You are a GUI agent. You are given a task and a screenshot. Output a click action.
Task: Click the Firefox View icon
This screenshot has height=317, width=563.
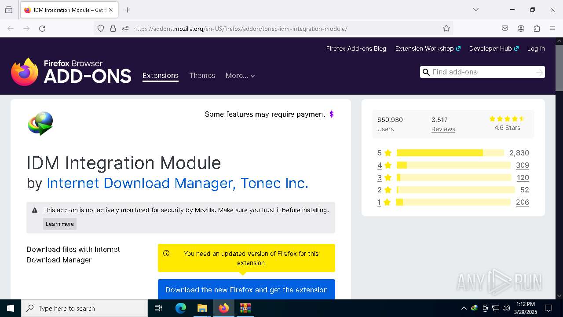coord(9,10)
